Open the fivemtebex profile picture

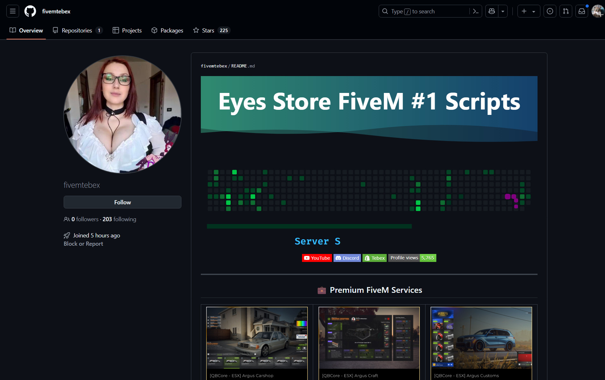click(x=123, y=115)
